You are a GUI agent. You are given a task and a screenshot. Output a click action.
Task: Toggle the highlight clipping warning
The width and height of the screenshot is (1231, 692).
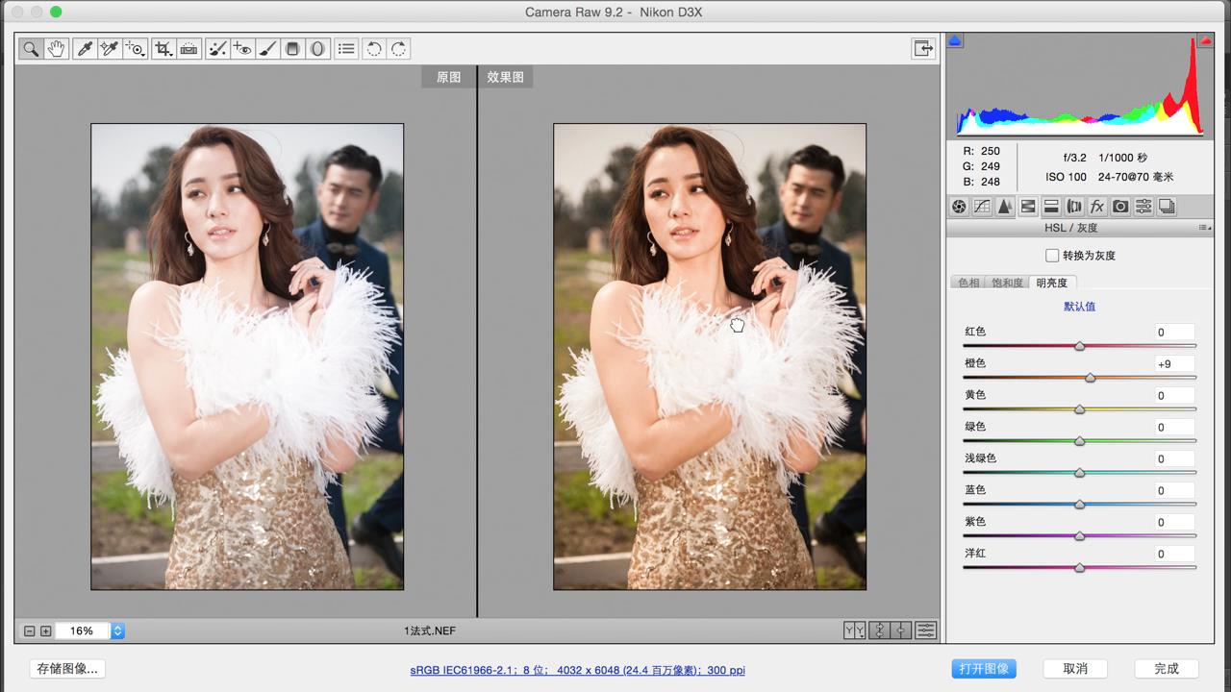(x=1204, y=41)
